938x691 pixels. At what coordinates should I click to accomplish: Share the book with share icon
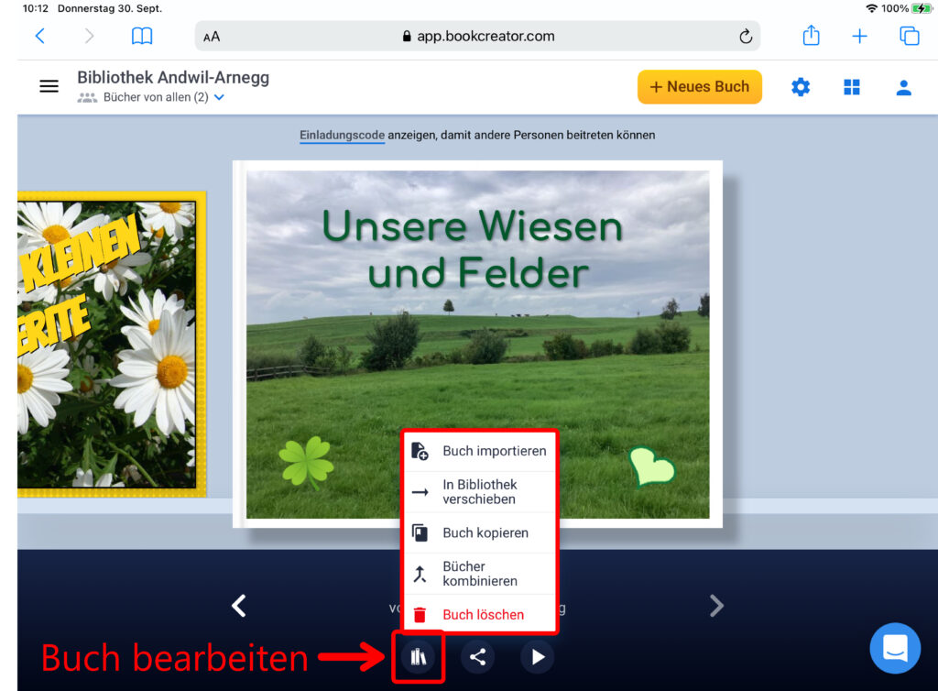[x=477, y=656]
